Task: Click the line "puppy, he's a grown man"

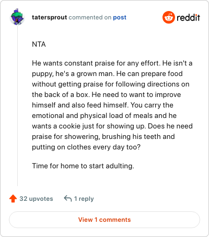Action: [x=73, y=73]
